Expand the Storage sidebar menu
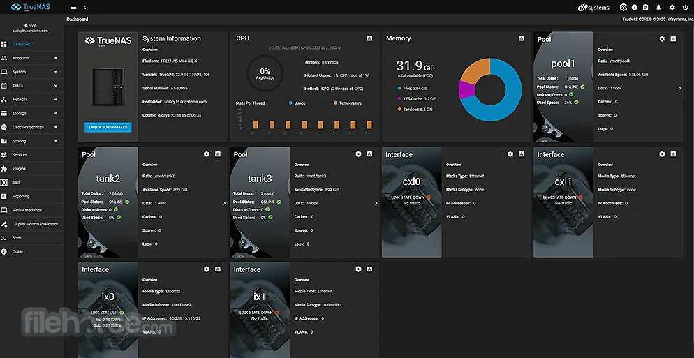694x358 pixels. pyautogui.click(x=31, y=113)
